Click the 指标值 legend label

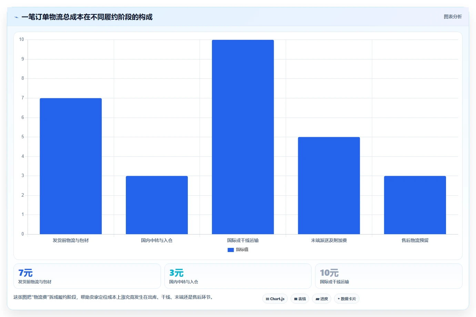pos(242,250)
